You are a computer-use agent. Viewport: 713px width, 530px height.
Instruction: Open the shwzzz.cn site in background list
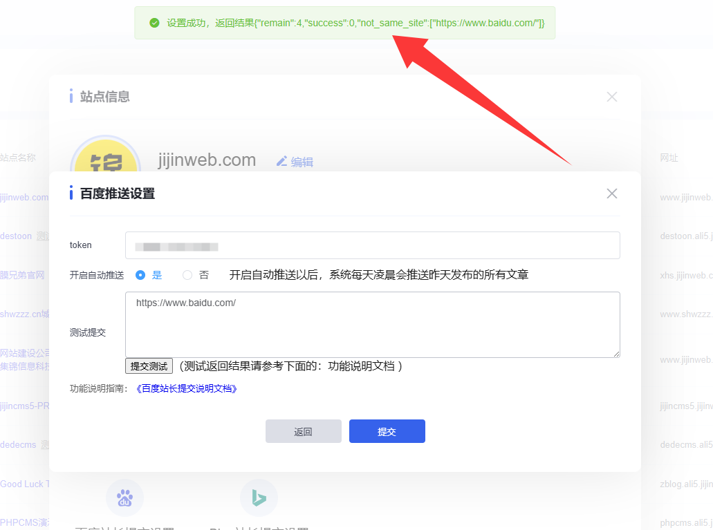(x=25, y=314)
